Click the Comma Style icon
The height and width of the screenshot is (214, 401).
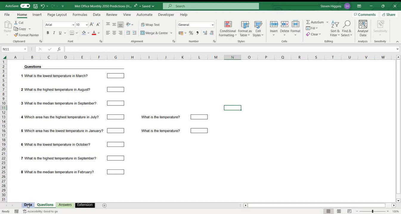click(x=197, y=33)
